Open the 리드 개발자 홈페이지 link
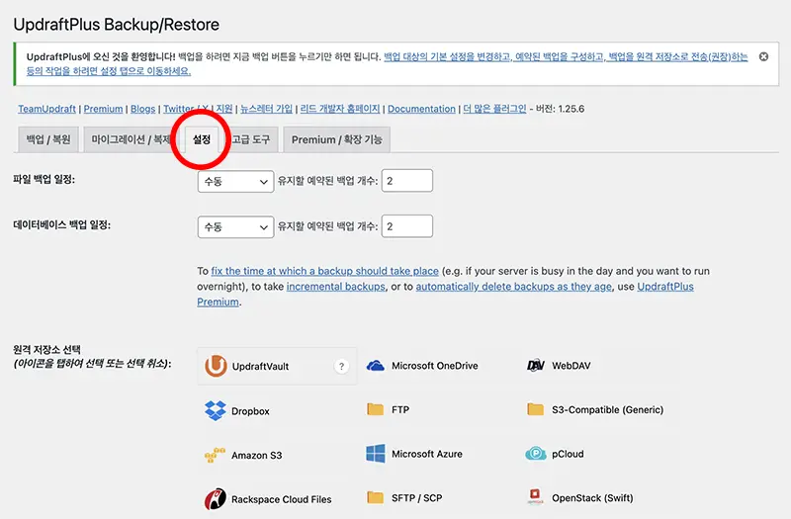 [x=340, y=109]
